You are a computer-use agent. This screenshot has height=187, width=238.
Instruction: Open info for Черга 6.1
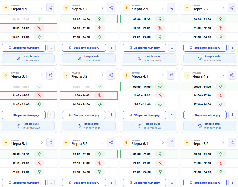[172, 182]
